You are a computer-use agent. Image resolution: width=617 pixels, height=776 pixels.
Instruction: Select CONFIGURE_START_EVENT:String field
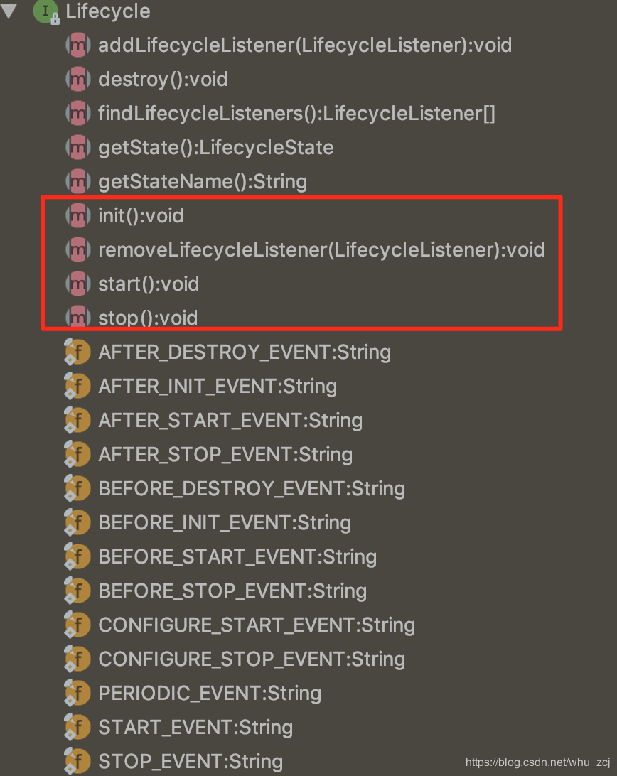click(x=257, y=625)
